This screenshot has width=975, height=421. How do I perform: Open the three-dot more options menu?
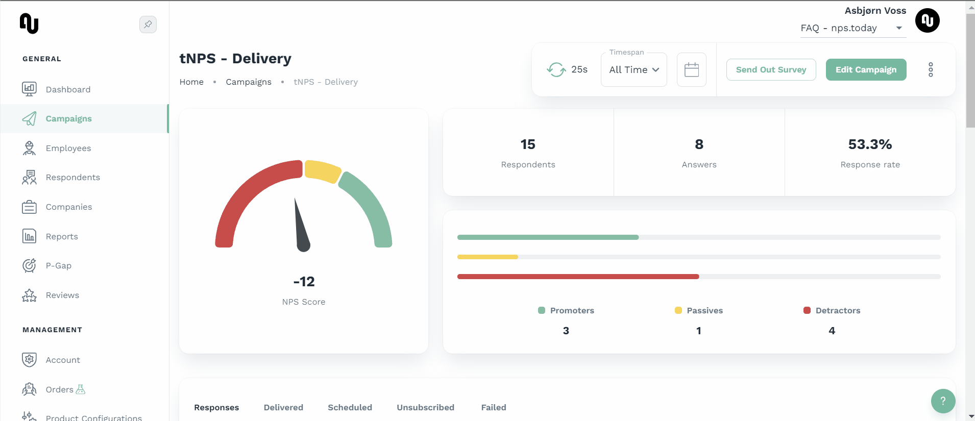pos(930,70)
